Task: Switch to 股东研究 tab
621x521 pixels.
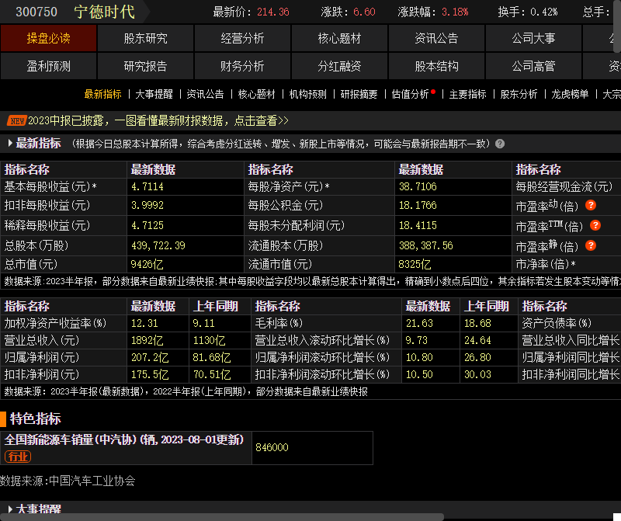Action: [145, 38]
